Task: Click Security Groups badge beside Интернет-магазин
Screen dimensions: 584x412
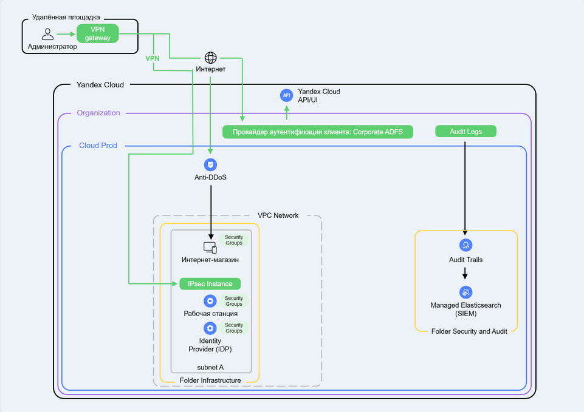Action: pyautogui.click(x=234, y=240)
